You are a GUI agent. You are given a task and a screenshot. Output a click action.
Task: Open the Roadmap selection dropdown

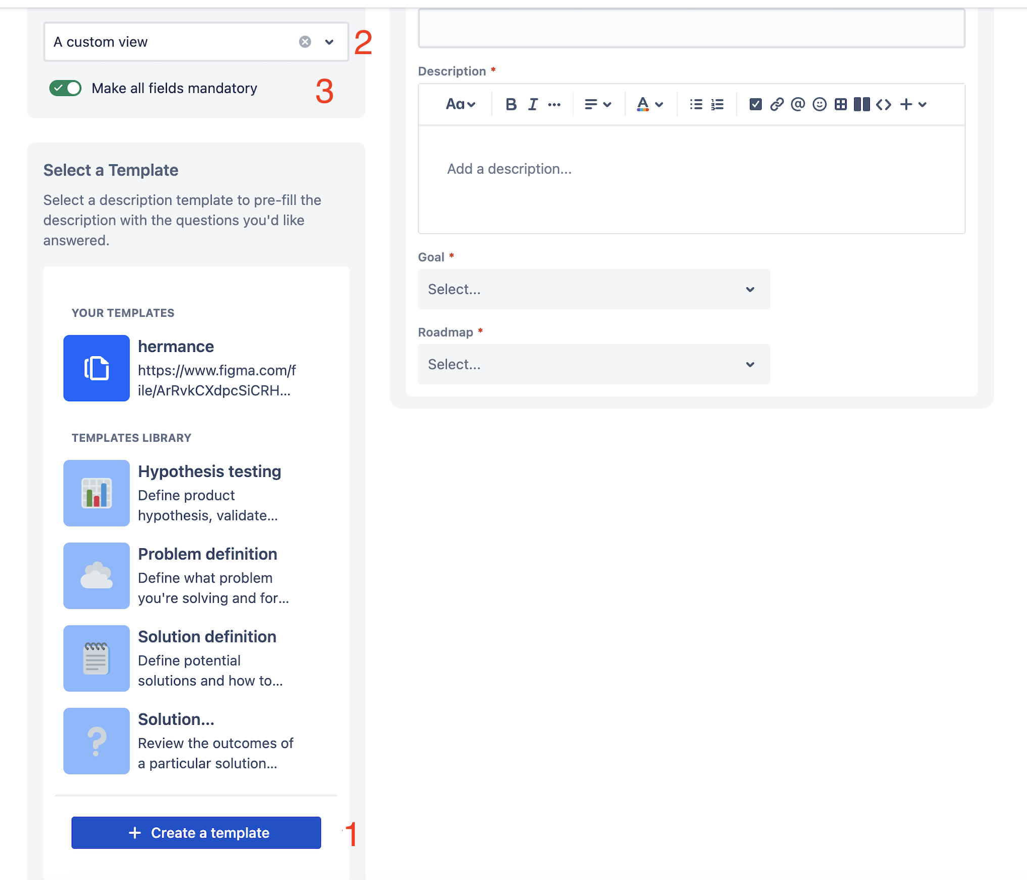coord(593,364)
